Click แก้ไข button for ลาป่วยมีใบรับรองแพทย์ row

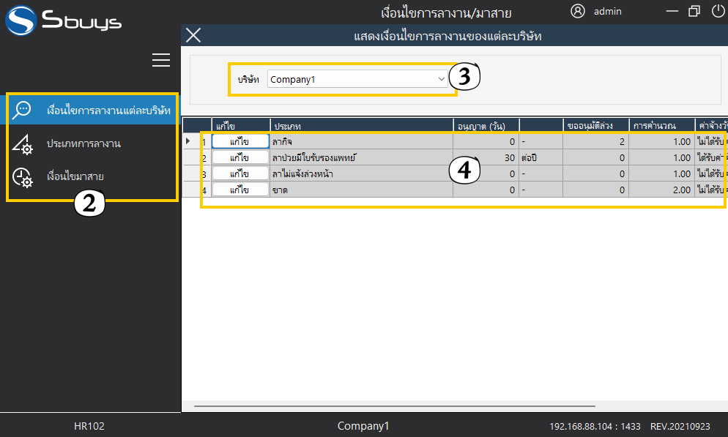(240, 157)
